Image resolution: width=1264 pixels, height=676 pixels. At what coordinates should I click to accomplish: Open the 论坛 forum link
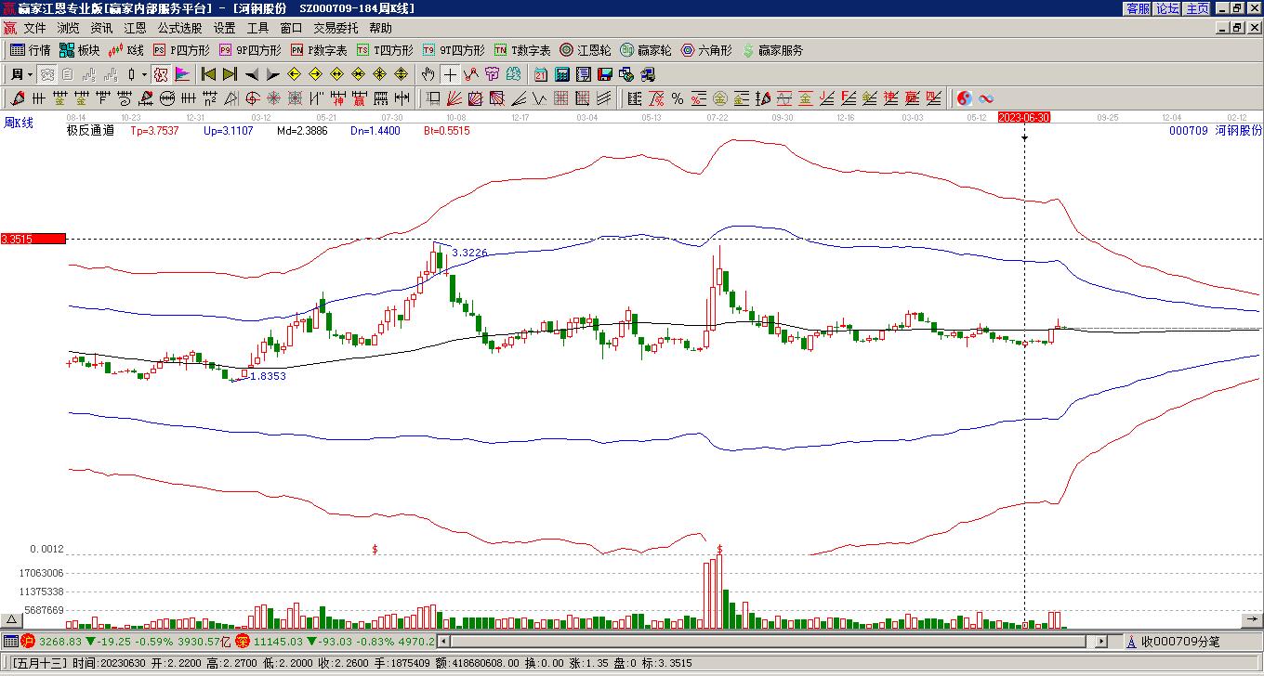coord(1168,8)
